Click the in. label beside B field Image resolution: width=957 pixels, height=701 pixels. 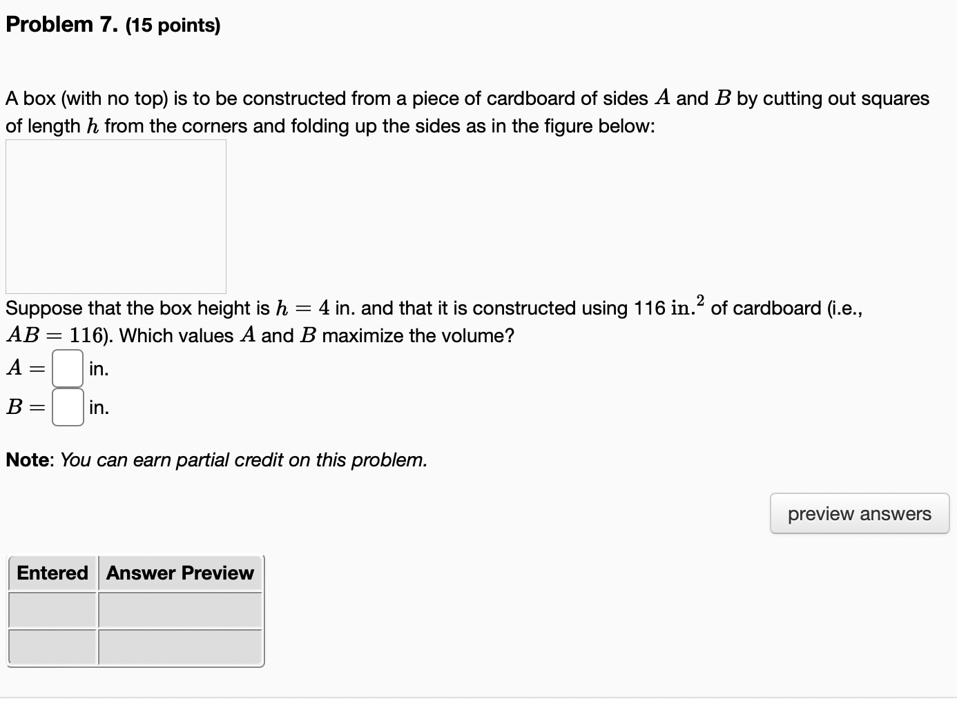100,408
